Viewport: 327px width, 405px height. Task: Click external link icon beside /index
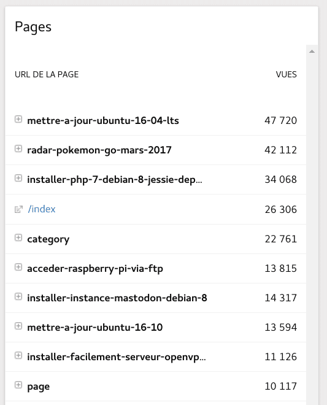point(18,209)
